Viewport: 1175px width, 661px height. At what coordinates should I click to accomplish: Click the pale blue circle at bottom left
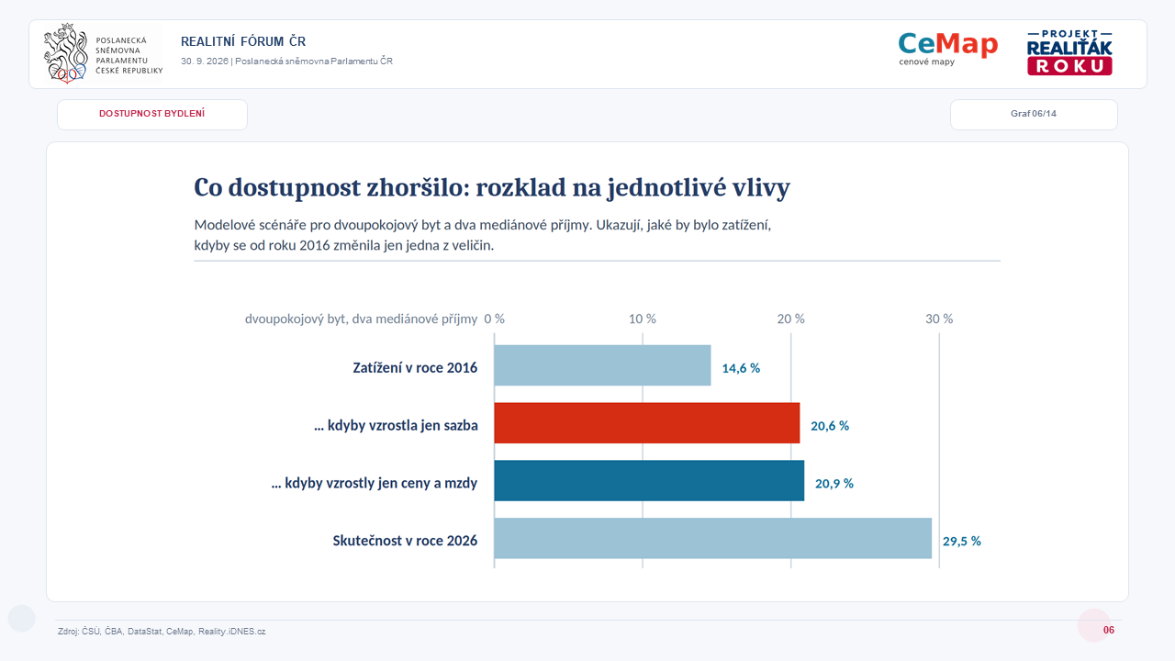21,619
